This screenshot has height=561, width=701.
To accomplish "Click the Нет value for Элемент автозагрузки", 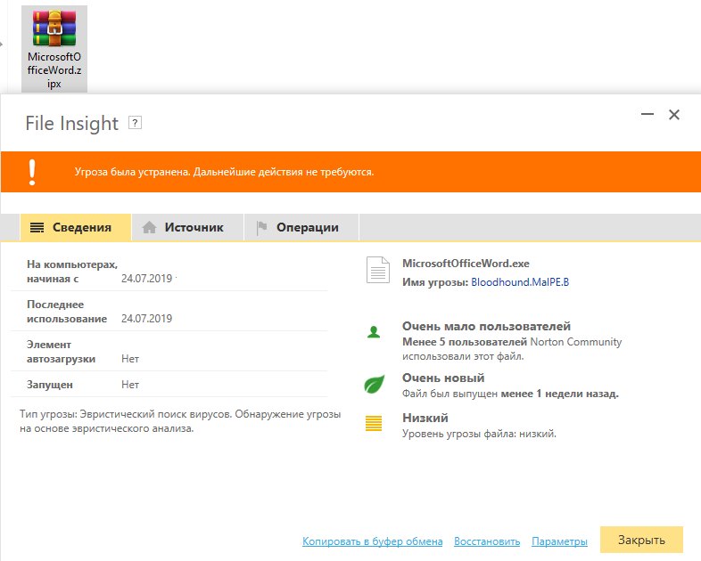I will pyautogui.click(x=130, y=359).
